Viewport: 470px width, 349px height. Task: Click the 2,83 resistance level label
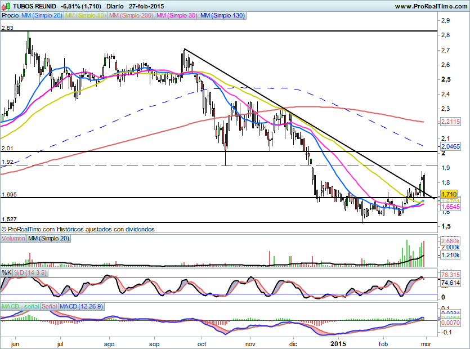tap(7, 28)
